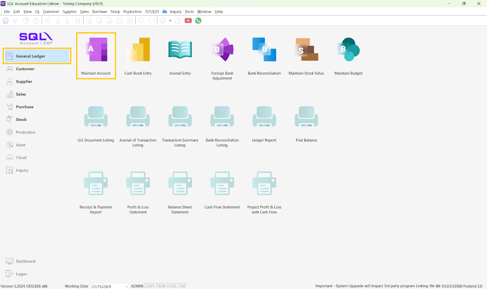Open G/L Document Listing report

96,124
